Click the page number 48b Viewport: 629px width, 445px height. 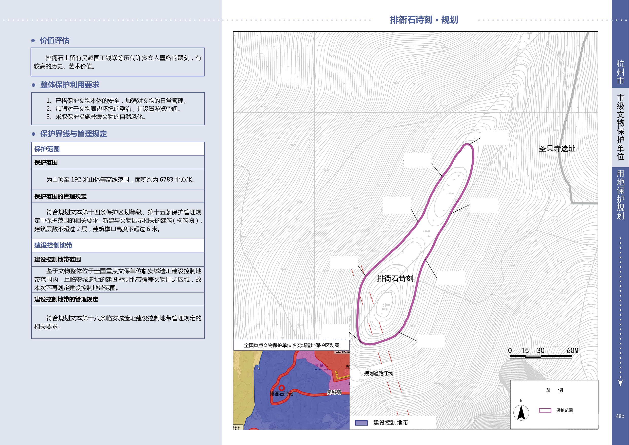click(x=620, y=416)
